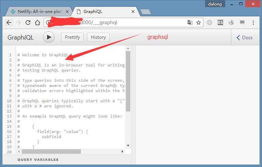Open the browser home page
Viewport: 262px width, 167px height.
tap(38, 22)
